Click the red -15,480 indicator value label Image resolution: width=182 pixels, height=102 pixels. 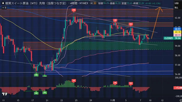(178, 88)
